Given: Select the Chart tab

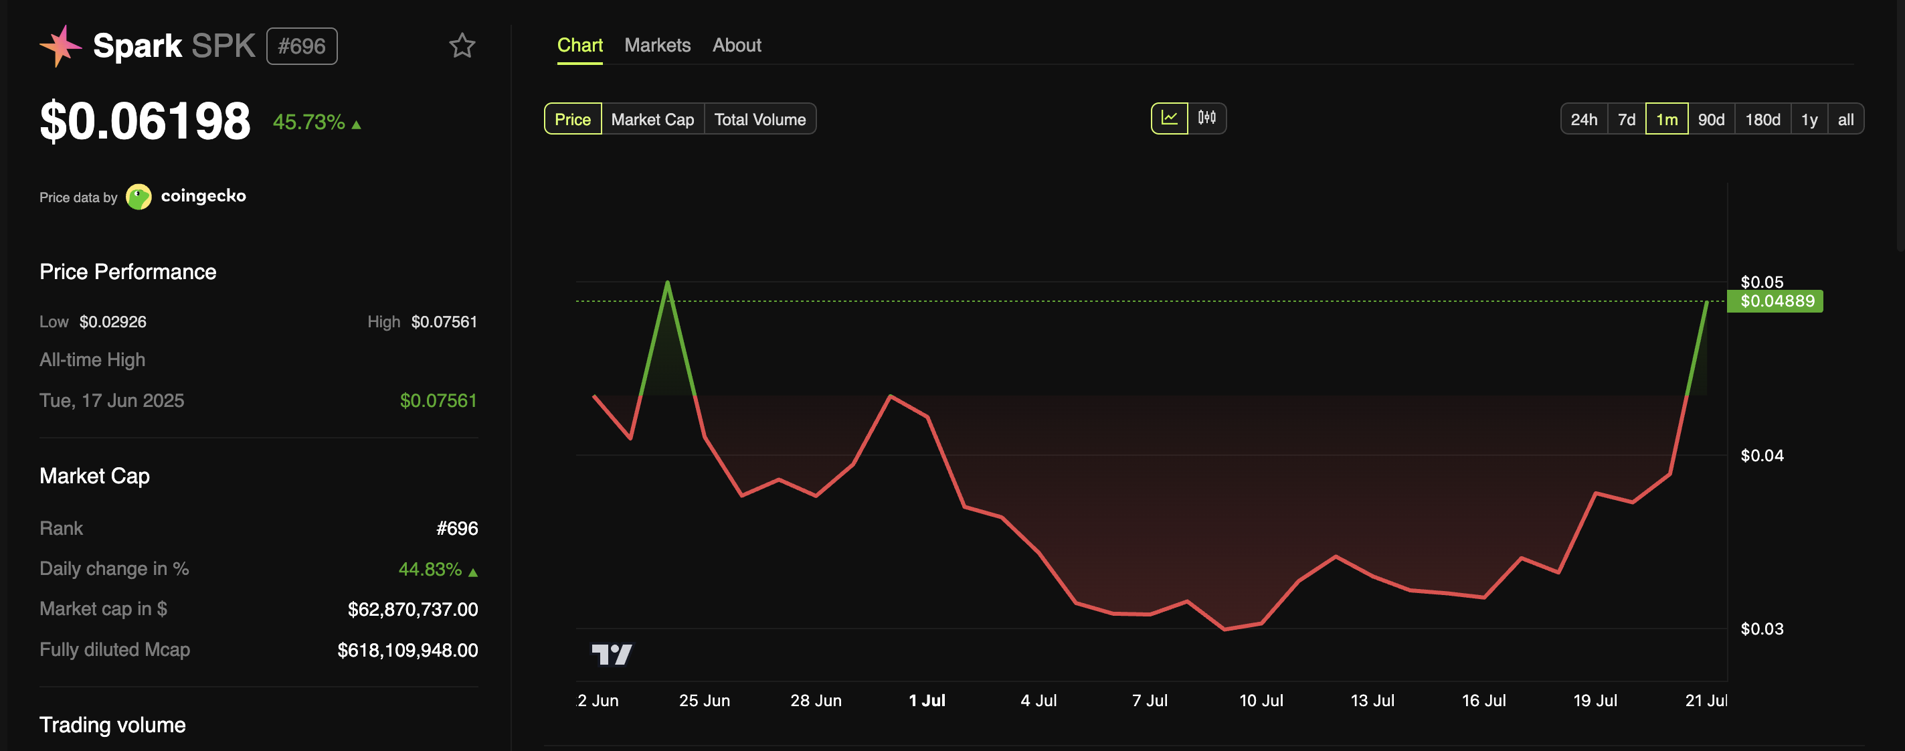Looking at the screenshot, I should 579,45.
